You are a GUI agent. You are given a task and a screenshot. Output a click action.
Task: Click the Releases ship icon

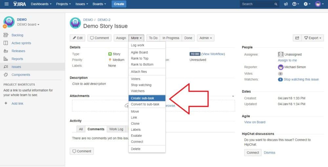(6, 51)
